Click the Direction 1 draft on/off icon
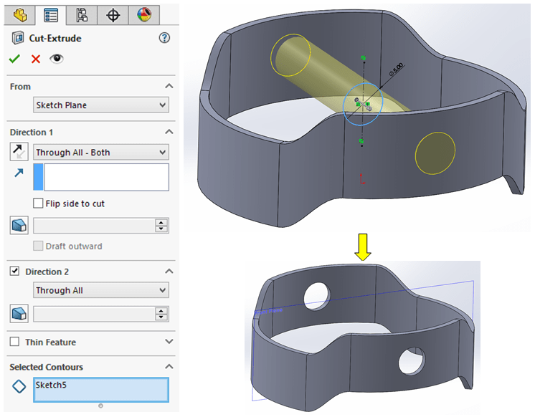This screenshot has width=535, height=417. point(19,226)
